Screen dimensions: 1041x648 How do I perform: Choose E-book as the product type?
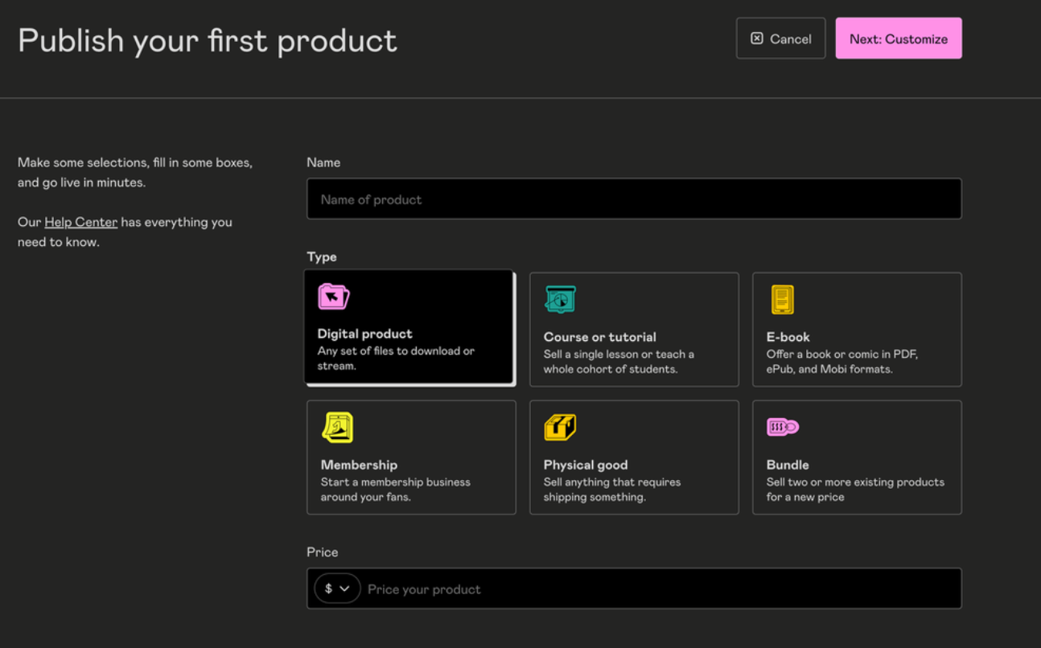tap(856, 328)
